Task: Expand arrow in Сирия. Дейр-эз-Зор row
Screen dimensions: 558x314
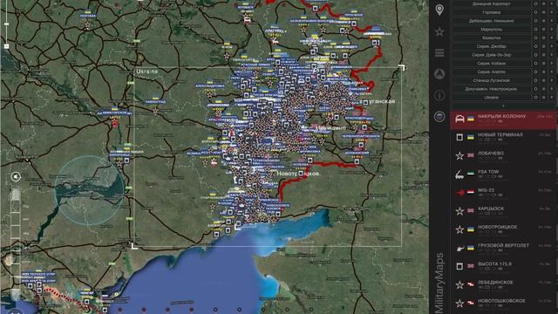Action: click(552, 55)
